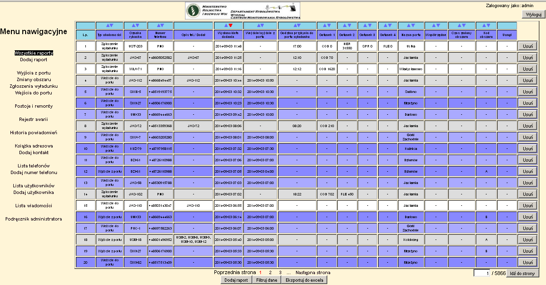Click the Wyloguj button
546x285 pixels.
534,14
